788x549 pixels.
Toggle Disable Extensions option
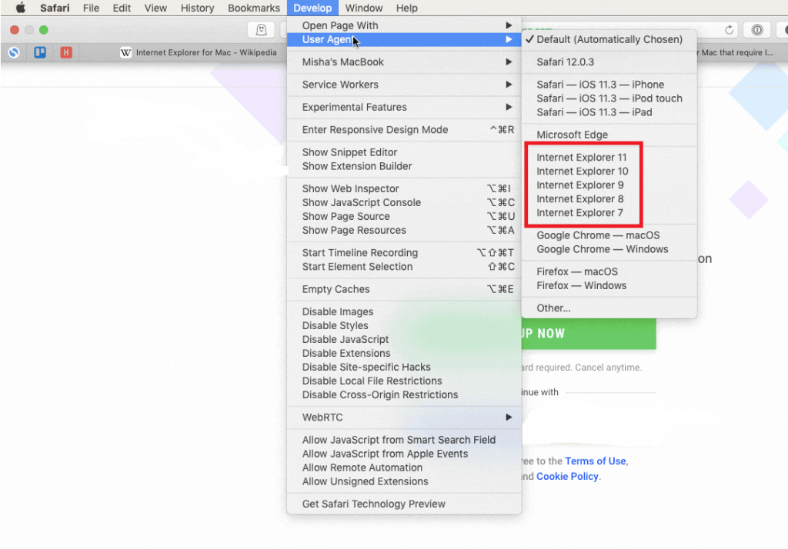click(x=404, y=354)
